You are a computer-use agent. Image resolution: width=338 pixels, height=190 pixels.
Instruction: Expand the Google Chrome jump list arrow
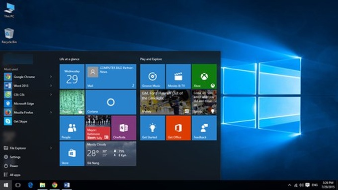coord(51,77)
